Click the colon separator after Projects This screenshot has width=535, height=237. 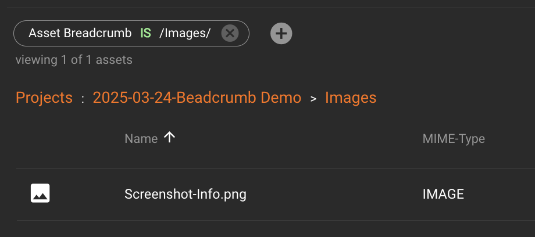tap(83, 99)
